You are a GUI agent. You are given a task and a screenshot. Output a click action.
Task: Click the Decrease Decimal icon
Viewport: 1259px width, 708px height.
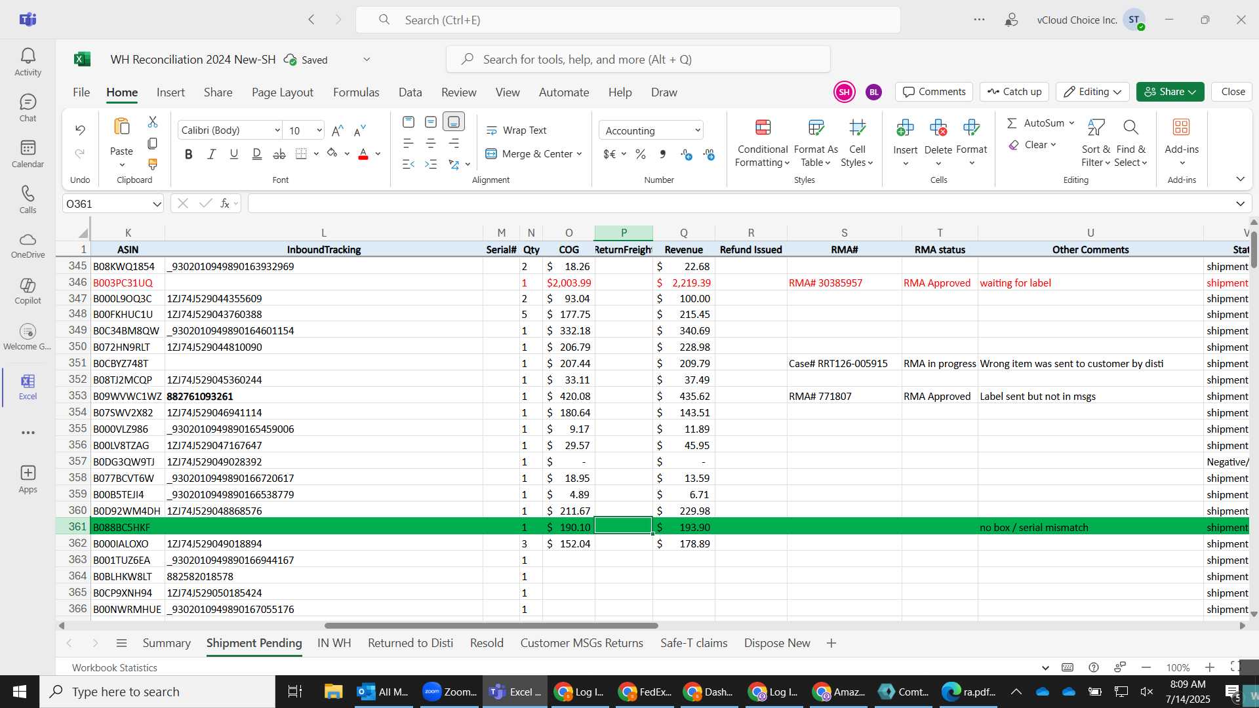click(x=709, y=154)
